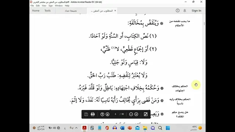Click the volume speaker tray icon
The image size is (235, 132).
(54, 128)
